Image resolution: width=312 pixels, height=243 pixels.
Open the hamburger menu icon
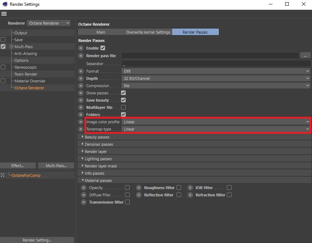[x=4, y=14]
